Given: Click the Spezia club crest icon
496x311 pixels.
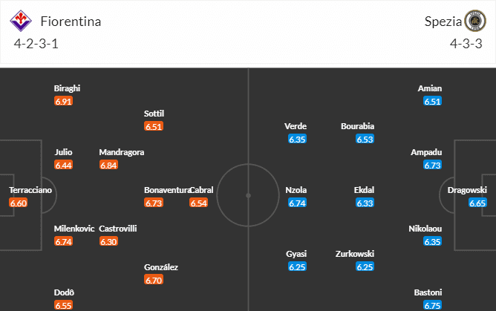Looking at the screenshot, I should coord(474,21).
